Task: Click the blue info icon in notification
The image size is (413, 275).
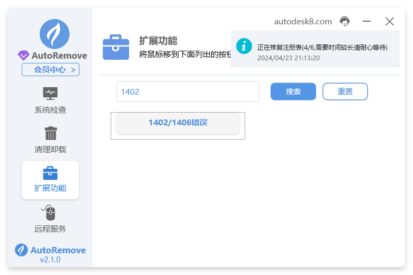Action: coord(244,46)
